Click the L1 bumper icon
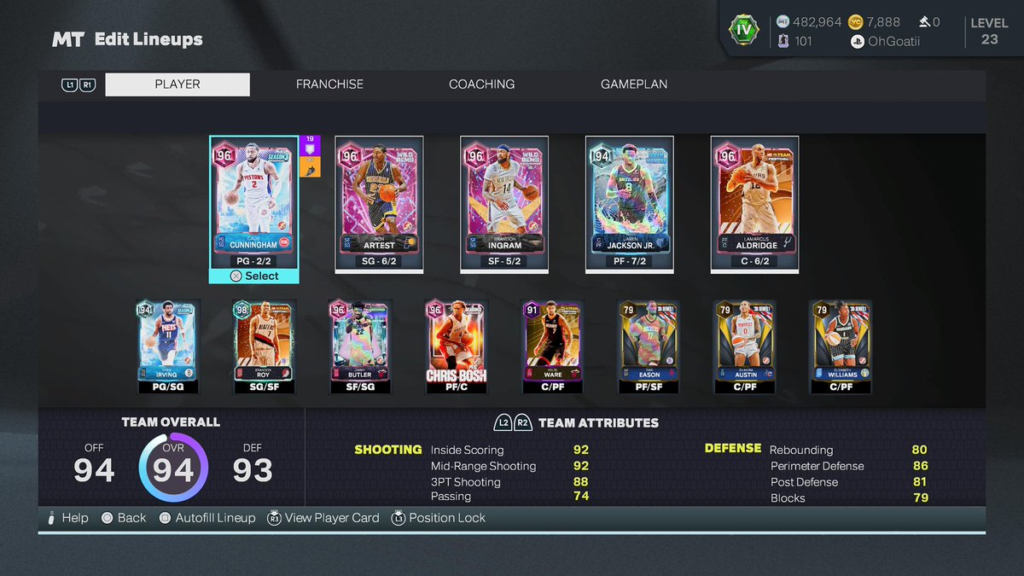The image size is (1024, 576). coord(69,84)
